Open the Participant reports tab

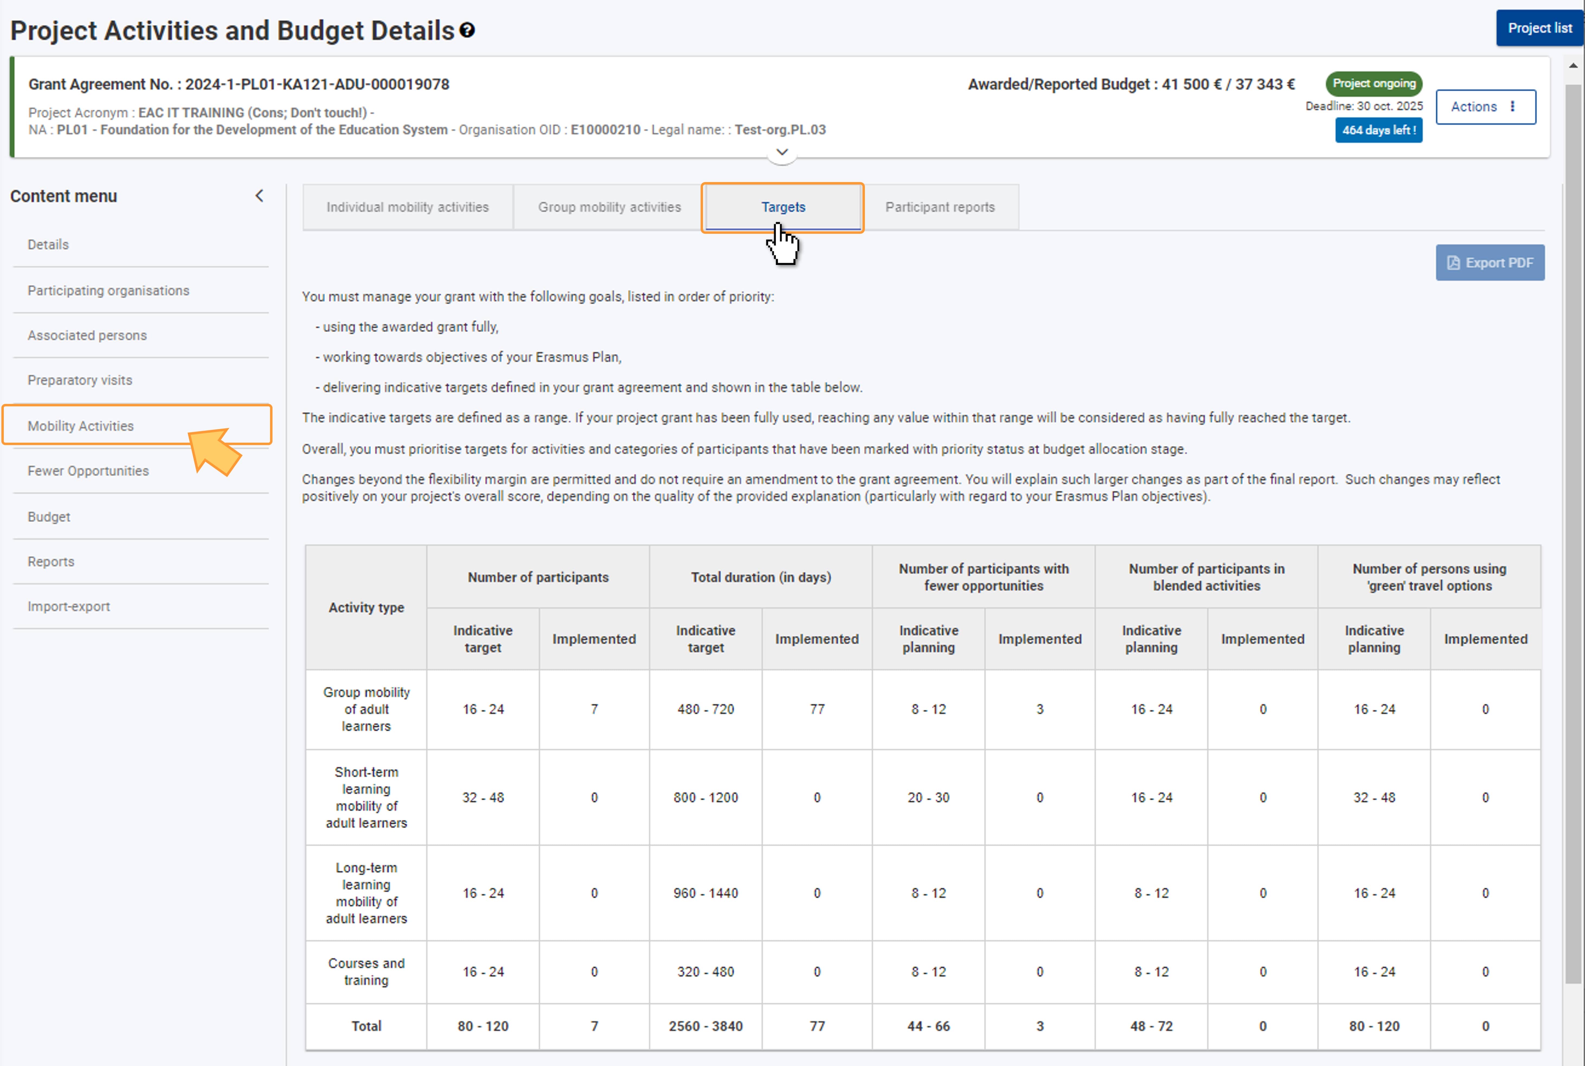939,207
